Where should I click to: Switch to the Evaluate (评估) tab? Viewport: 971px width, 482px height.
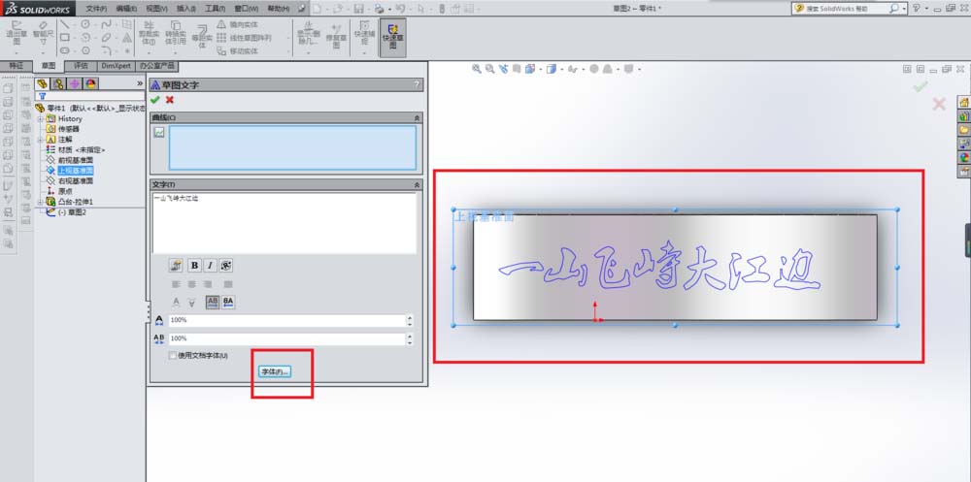[82, 66]
